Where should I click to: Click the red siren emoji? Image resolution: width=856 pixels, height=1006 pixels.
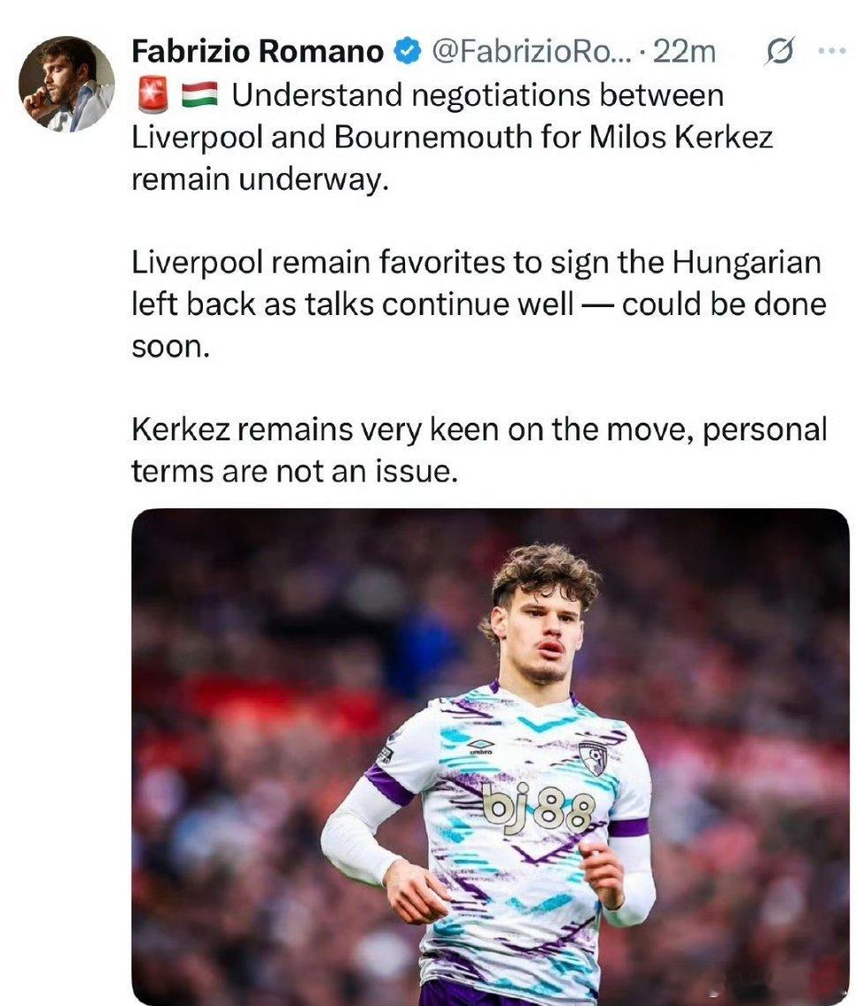click(x=153, y=95)
